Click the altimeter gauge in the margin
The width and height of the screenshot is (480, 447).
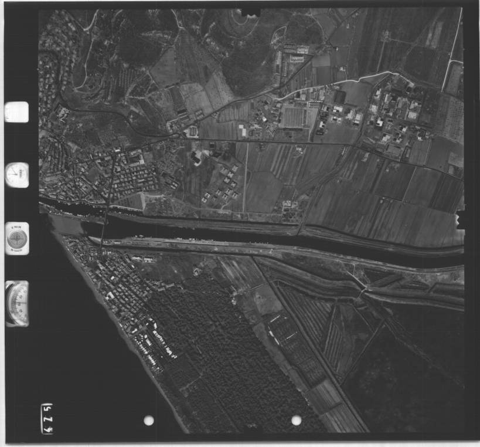pyautogui.click(x=17, y=303)
